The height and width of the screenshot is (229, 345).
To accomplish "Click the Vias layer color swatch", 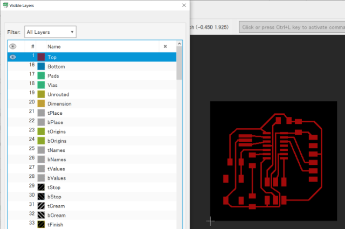I will point(41,85).
